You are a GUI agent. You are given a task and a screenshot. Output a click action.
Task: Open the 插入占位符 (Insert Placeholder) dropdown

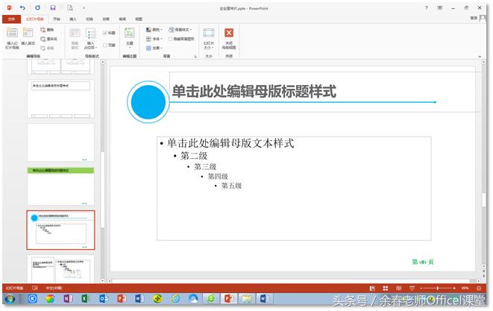(91, 38)
